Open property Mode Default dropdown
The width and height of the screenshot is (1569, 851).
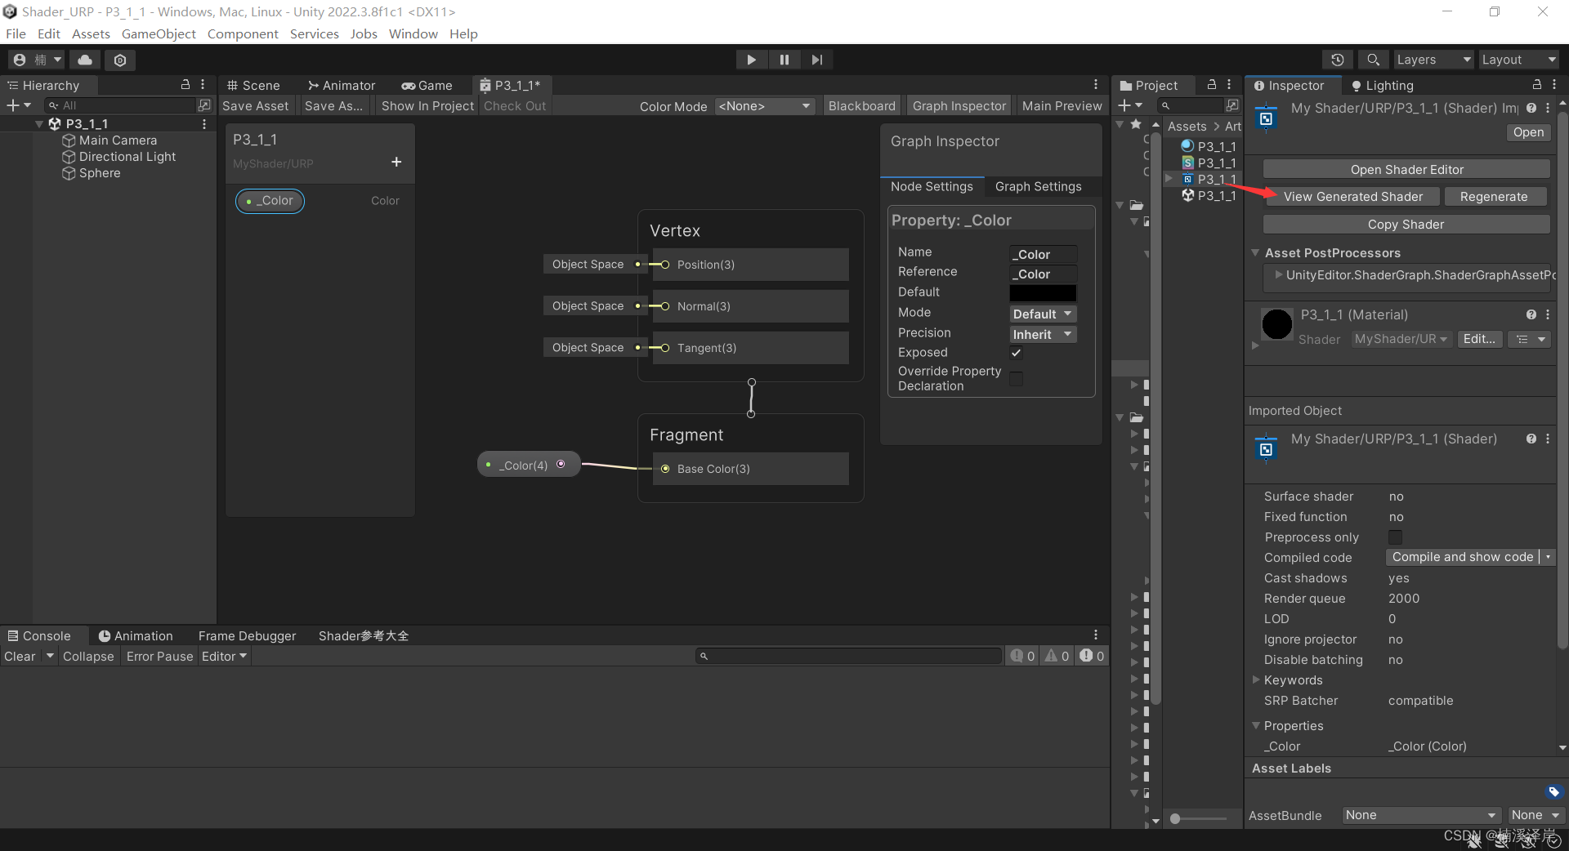tap(1043, 314)
